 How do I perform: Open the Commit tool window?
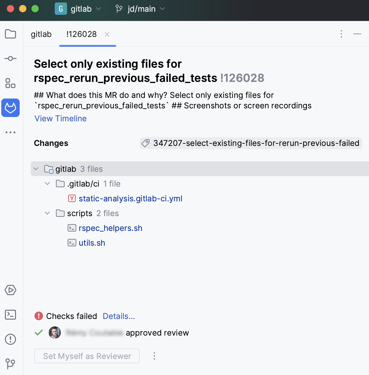tap(10, 58)
